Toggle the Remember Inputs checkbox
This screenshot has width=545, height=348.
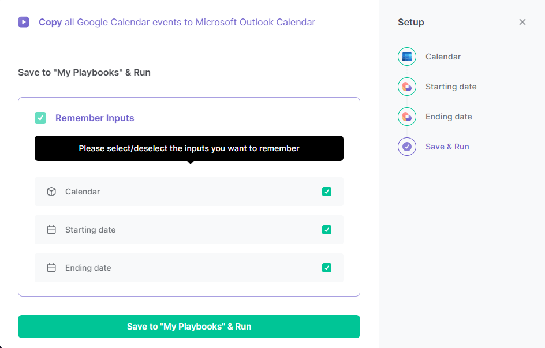(x=40, y=118)
